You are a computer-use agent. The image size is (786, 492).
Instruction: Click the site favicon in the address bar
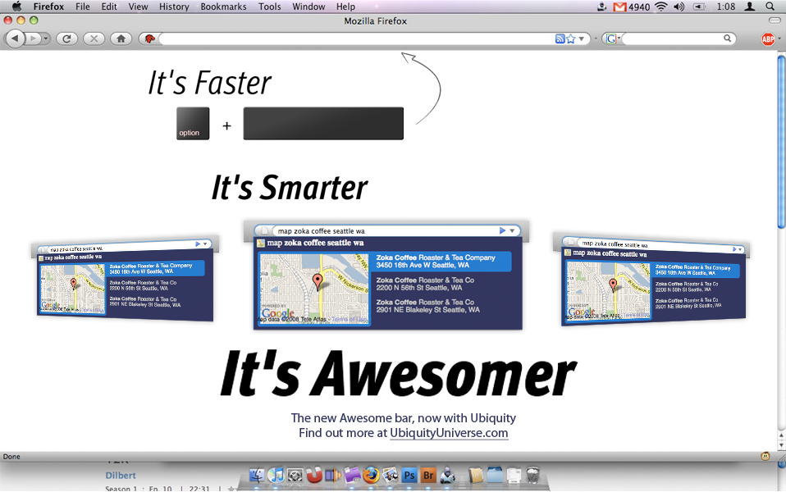coord(149,39)
